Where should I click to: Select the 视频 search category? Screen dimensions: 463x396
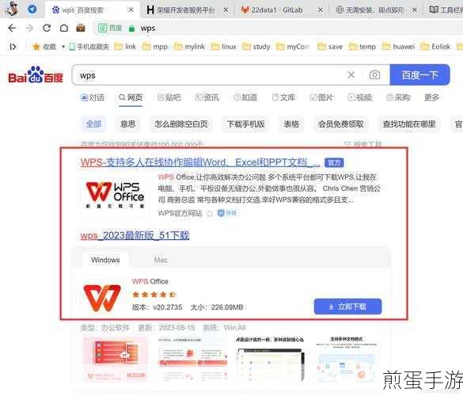click(360, 97)
